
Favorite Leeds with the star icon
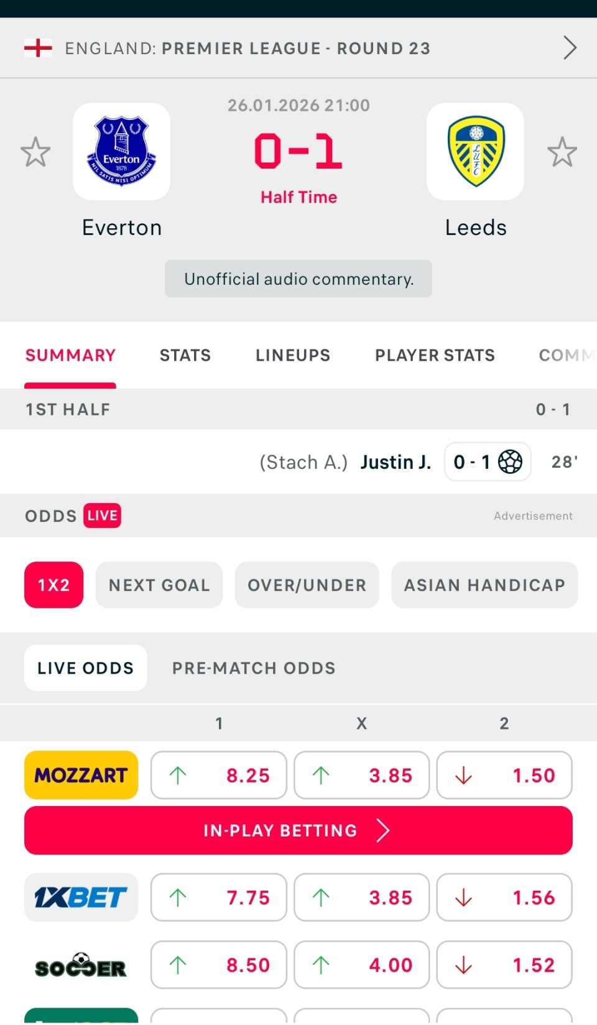(562, 152)
